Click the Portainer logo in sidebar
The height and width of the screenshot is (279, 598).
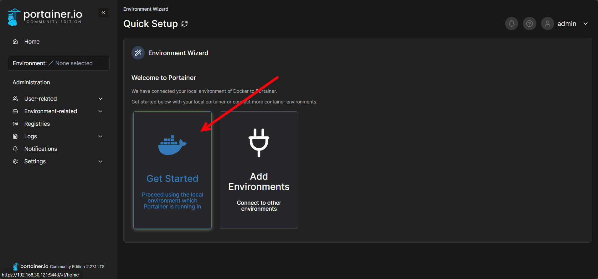tap(45, 17)
